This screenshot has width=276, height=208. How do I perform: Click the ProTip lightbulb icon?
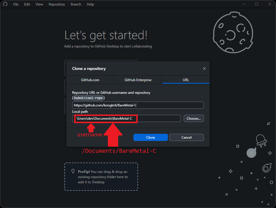[73, 171]
